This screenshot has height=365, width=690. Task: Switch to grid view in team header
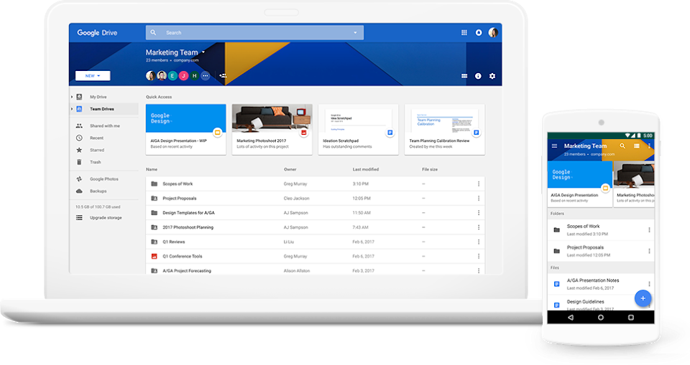click(464, 76)
